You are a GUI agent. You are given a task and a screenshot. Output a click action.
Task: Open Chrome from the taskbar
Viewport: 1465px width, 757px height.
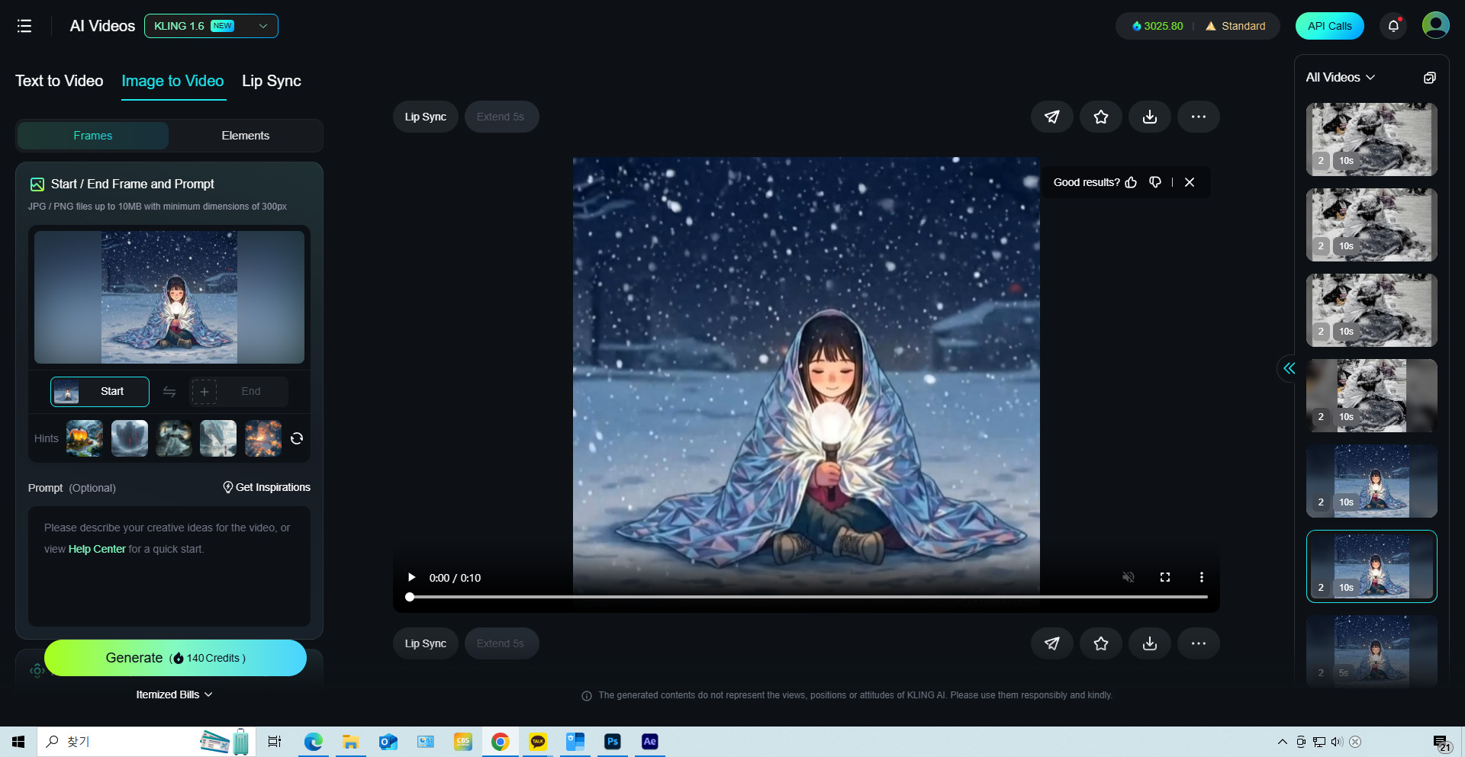tap(501, 742)
